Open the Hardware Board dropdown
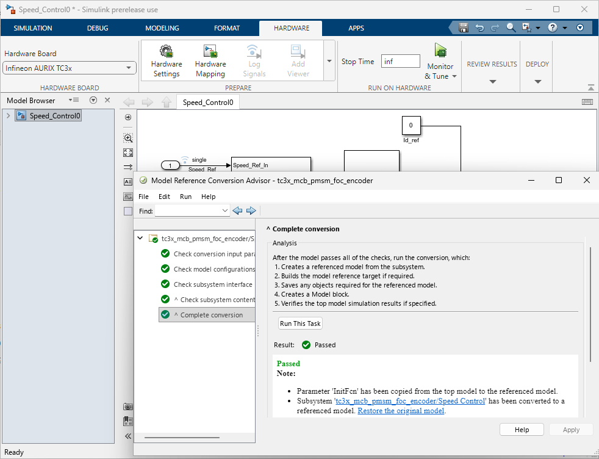The image size is (599, 459). pos(128,68)
